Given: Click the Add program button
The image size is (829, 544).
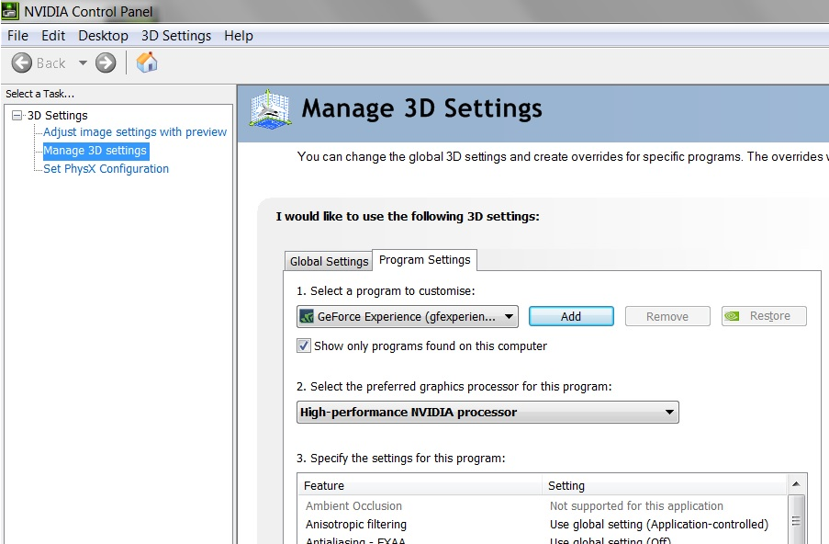Looking at the screenshot, I should click(571, 316).
